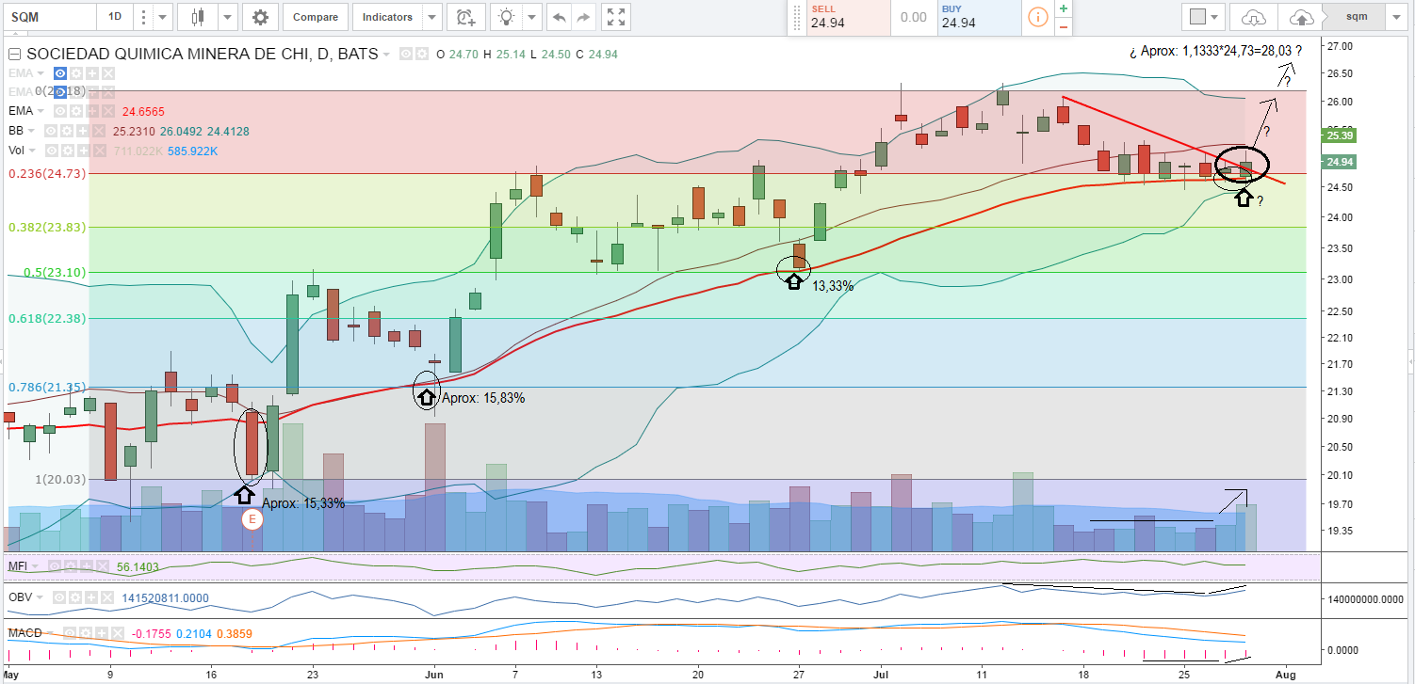
Task: Load chart layout with cloud download icon
Action: point(1253,17)
